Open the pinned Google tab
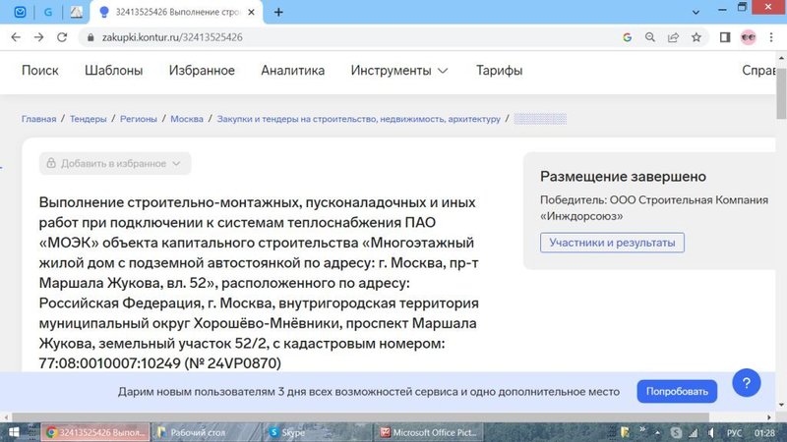This screenshot has height=442, width=787. (x=48, y=12)
